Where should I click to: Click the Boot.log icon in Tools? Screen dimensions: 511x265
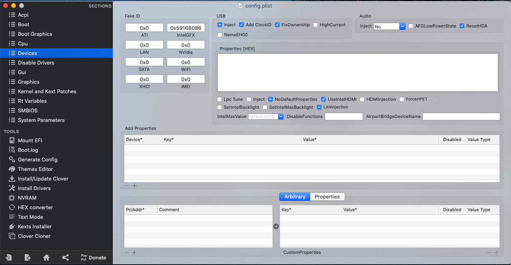[12, 150]
